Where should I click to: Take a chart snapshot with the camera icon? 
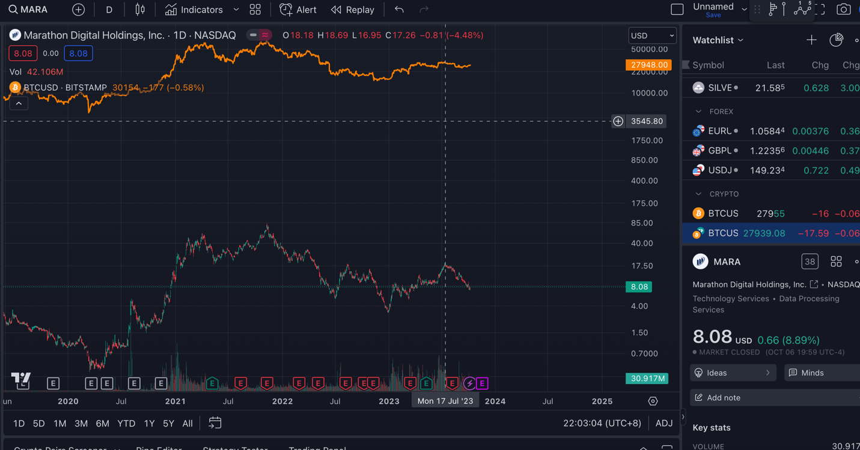843,9
